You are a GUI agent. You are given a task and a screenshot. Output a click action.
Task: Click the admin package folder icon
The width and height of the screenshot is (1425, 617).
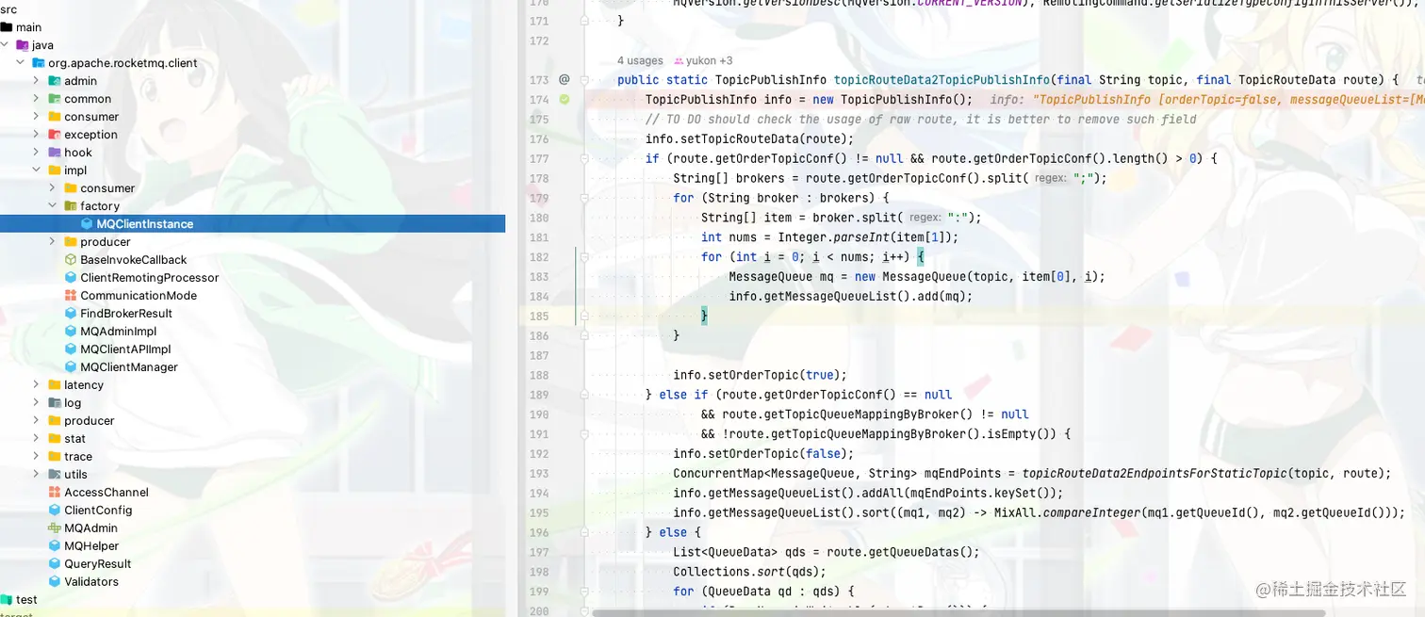tap(55, 81)
